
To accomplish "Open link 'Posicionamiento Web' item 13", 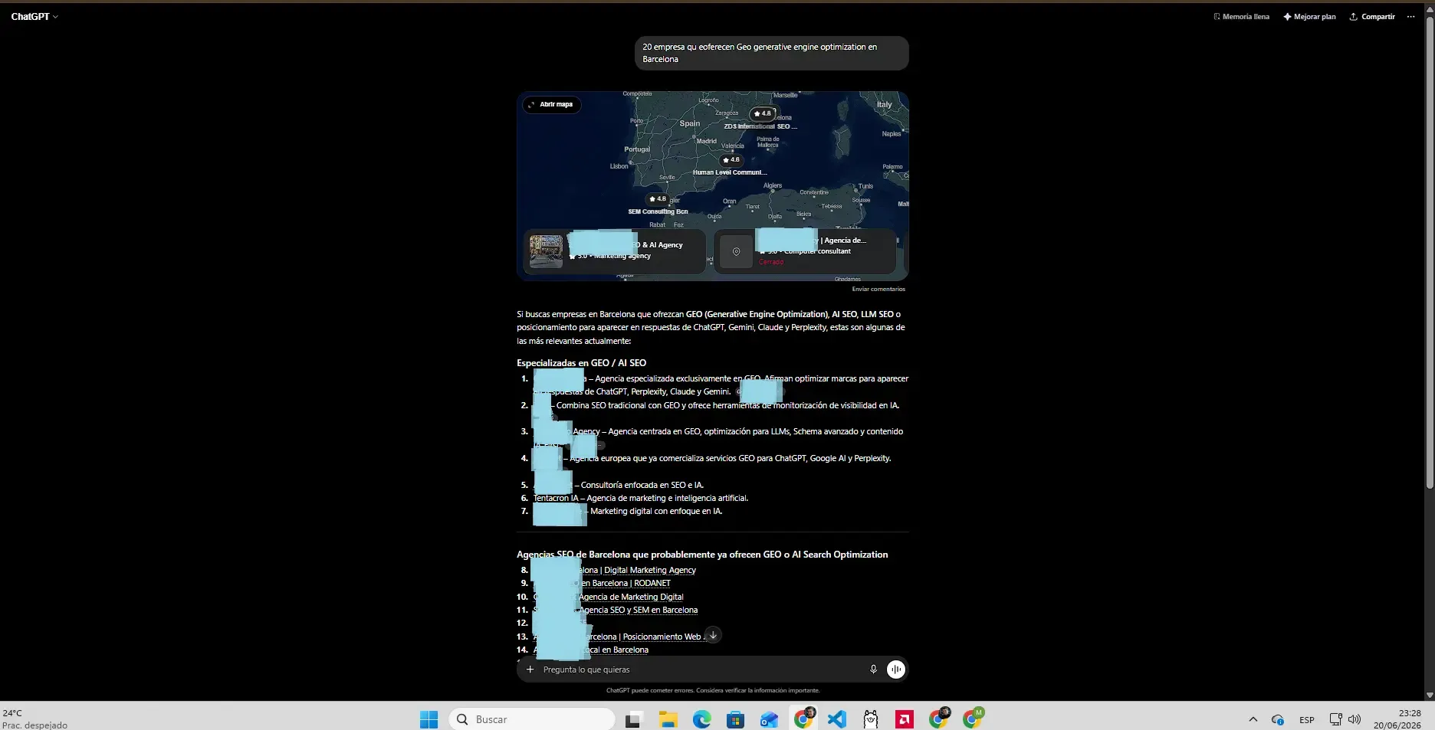I will coord(662,637).
